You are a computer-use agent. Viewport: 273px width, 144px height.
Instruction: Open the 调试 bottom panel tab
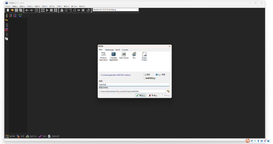point(42,136)
